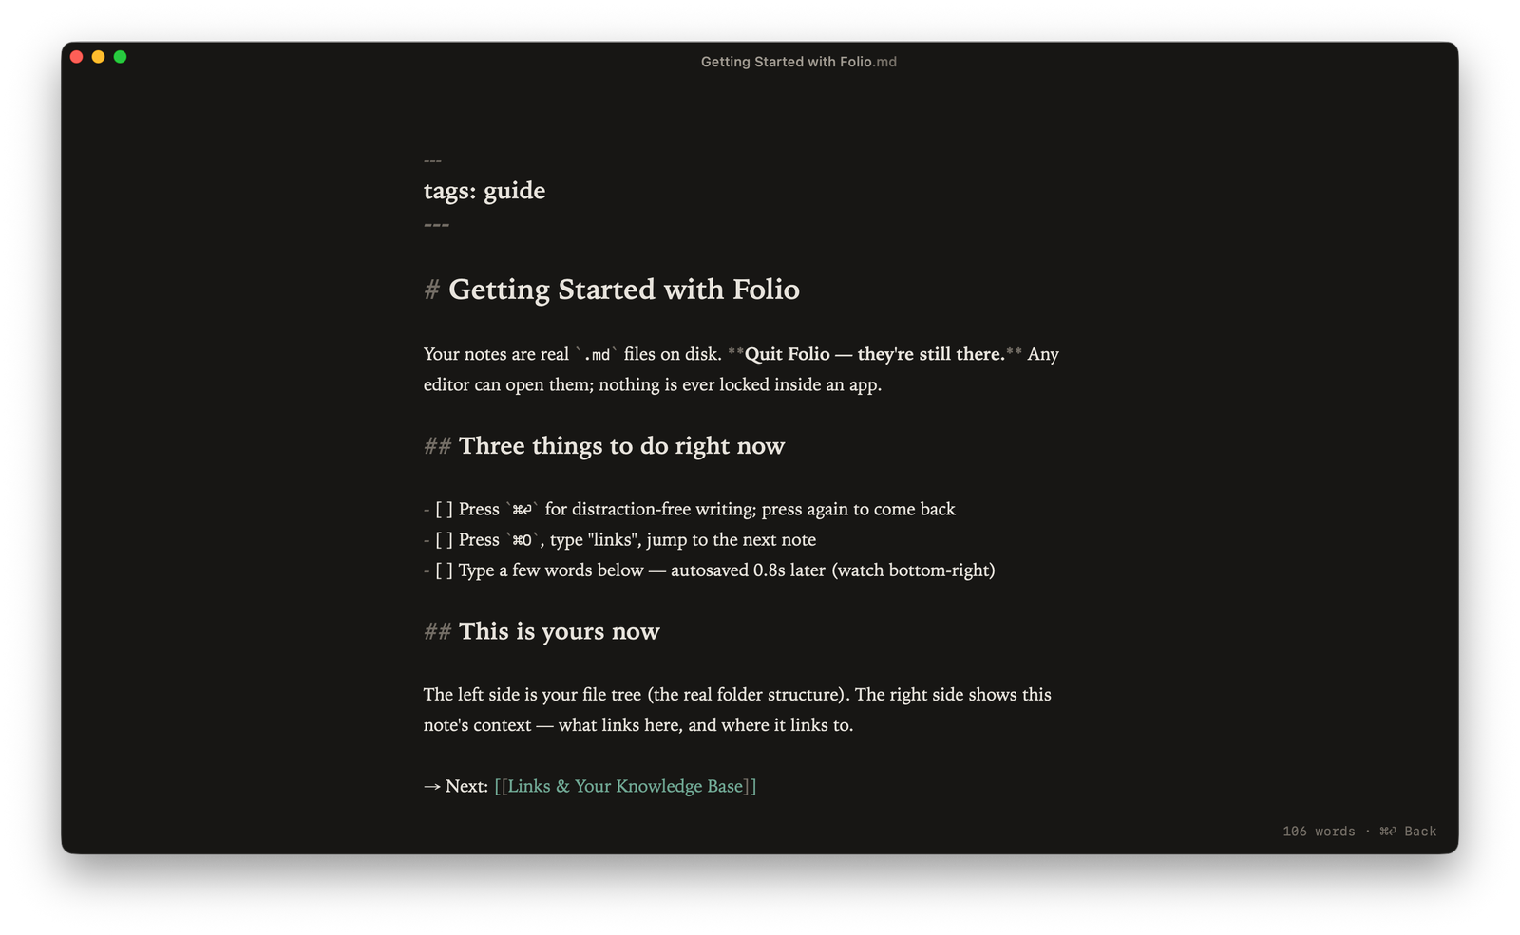Screen dimensions: 1520x935
Task: Close the Folio window with red button
Action: point(77,57)
